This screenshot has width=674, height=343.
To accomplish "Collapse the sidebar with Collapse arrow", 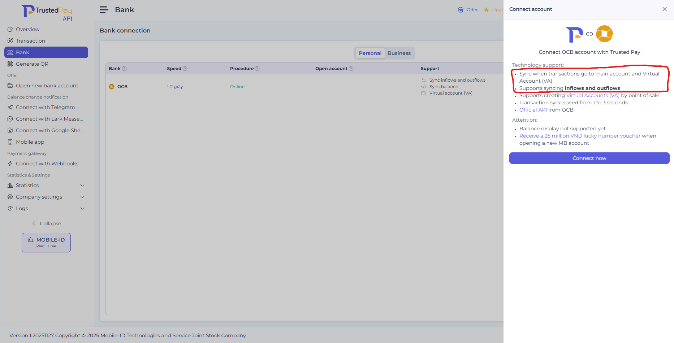I will pos(34,223).
